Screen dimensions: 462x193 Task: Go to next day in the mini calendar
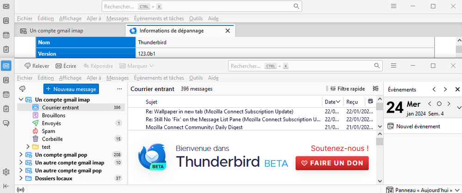coord(449,103)
